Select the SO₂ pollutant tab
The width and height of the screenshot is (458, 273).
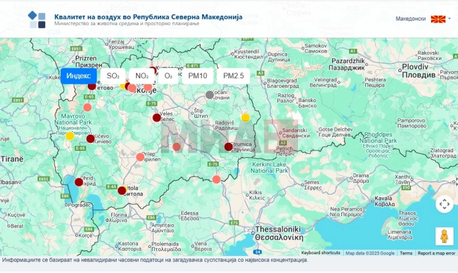pos(113,76)
